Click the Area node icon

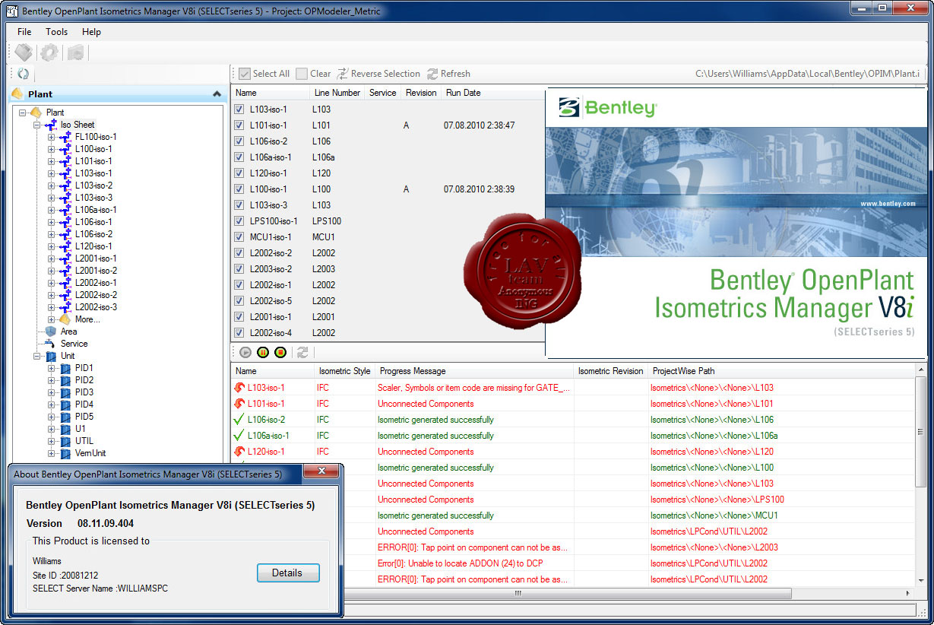tap(51, 332)
